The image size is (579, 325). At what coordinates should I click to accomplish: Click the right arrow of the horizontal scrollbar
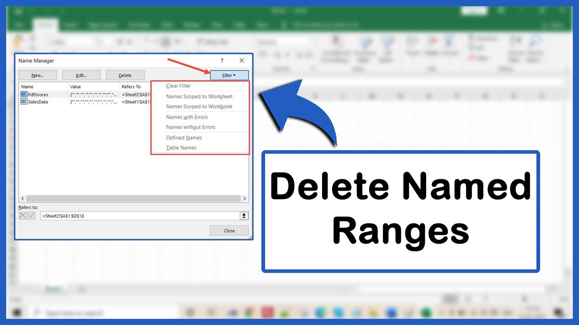pos(245,198)
